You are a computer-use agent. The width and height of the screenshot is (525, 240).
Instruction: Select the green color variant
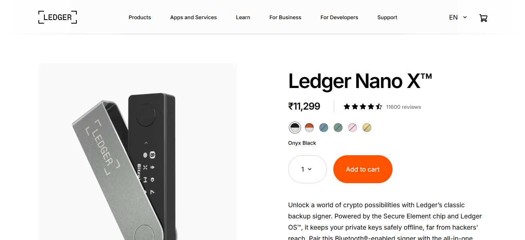338,127
